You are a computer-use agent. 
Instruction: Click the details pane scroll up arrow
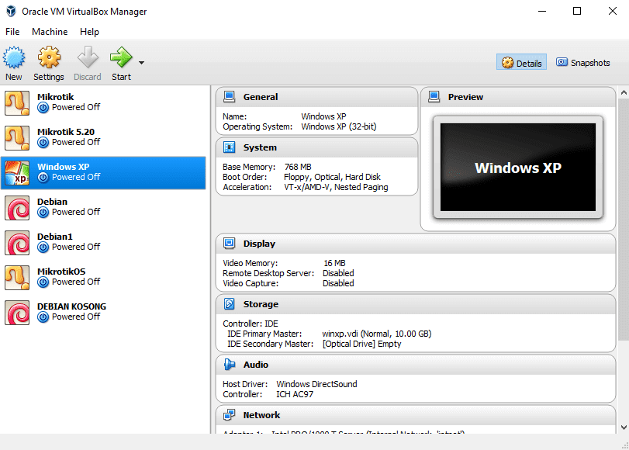(624, 93)
